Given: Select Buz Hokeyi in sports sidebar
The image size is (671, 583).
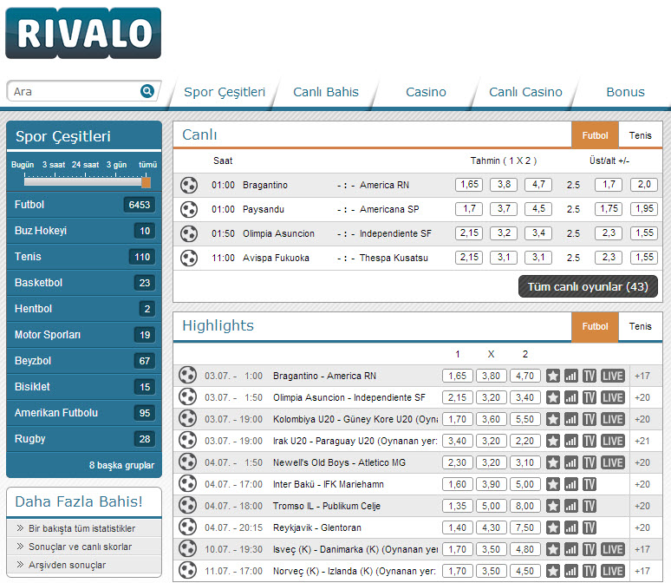Looking at the screenshot, I should point(84,231).
